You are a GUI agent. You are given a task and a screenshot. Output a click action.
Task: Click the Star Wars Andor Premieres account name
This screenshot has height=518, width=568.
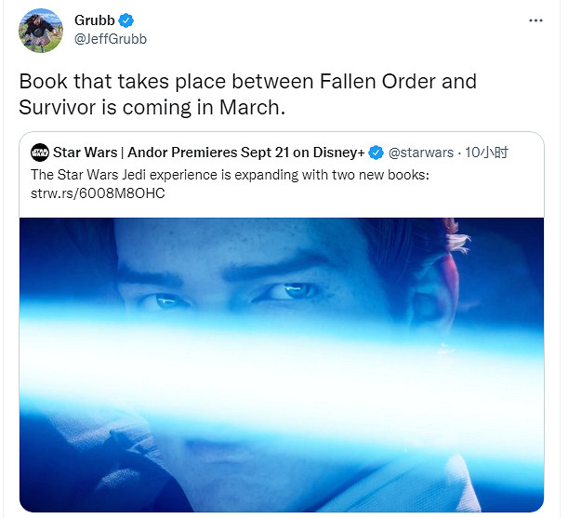[208, 153]
